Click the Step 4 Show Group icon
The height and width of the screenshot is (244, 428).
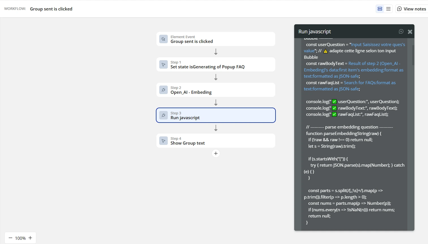(164, 141)
